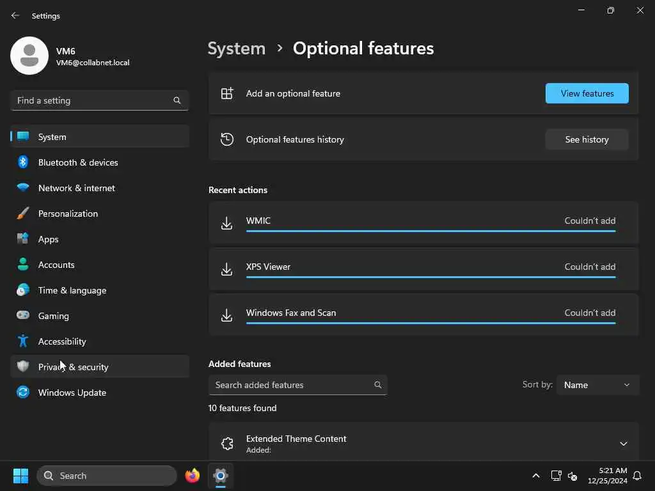655x491 pixels.
Task: Show hidden icons in system tray
Action: [536, 476]
